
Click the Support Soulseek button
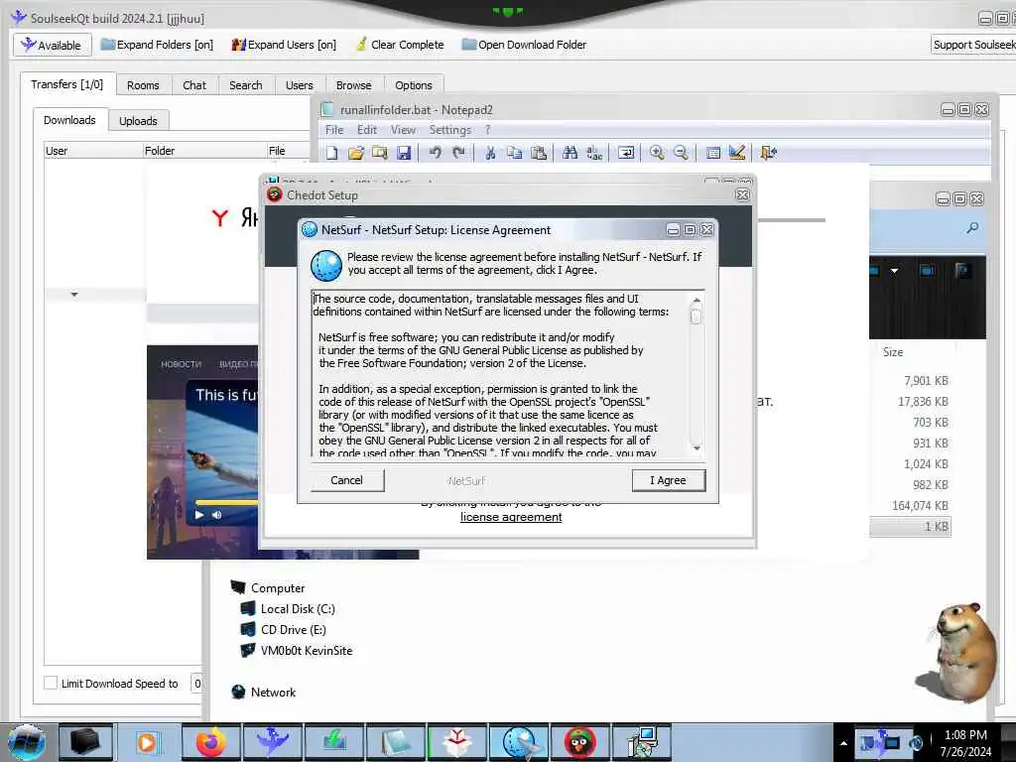pyautogui.click(x=973, y=45)
